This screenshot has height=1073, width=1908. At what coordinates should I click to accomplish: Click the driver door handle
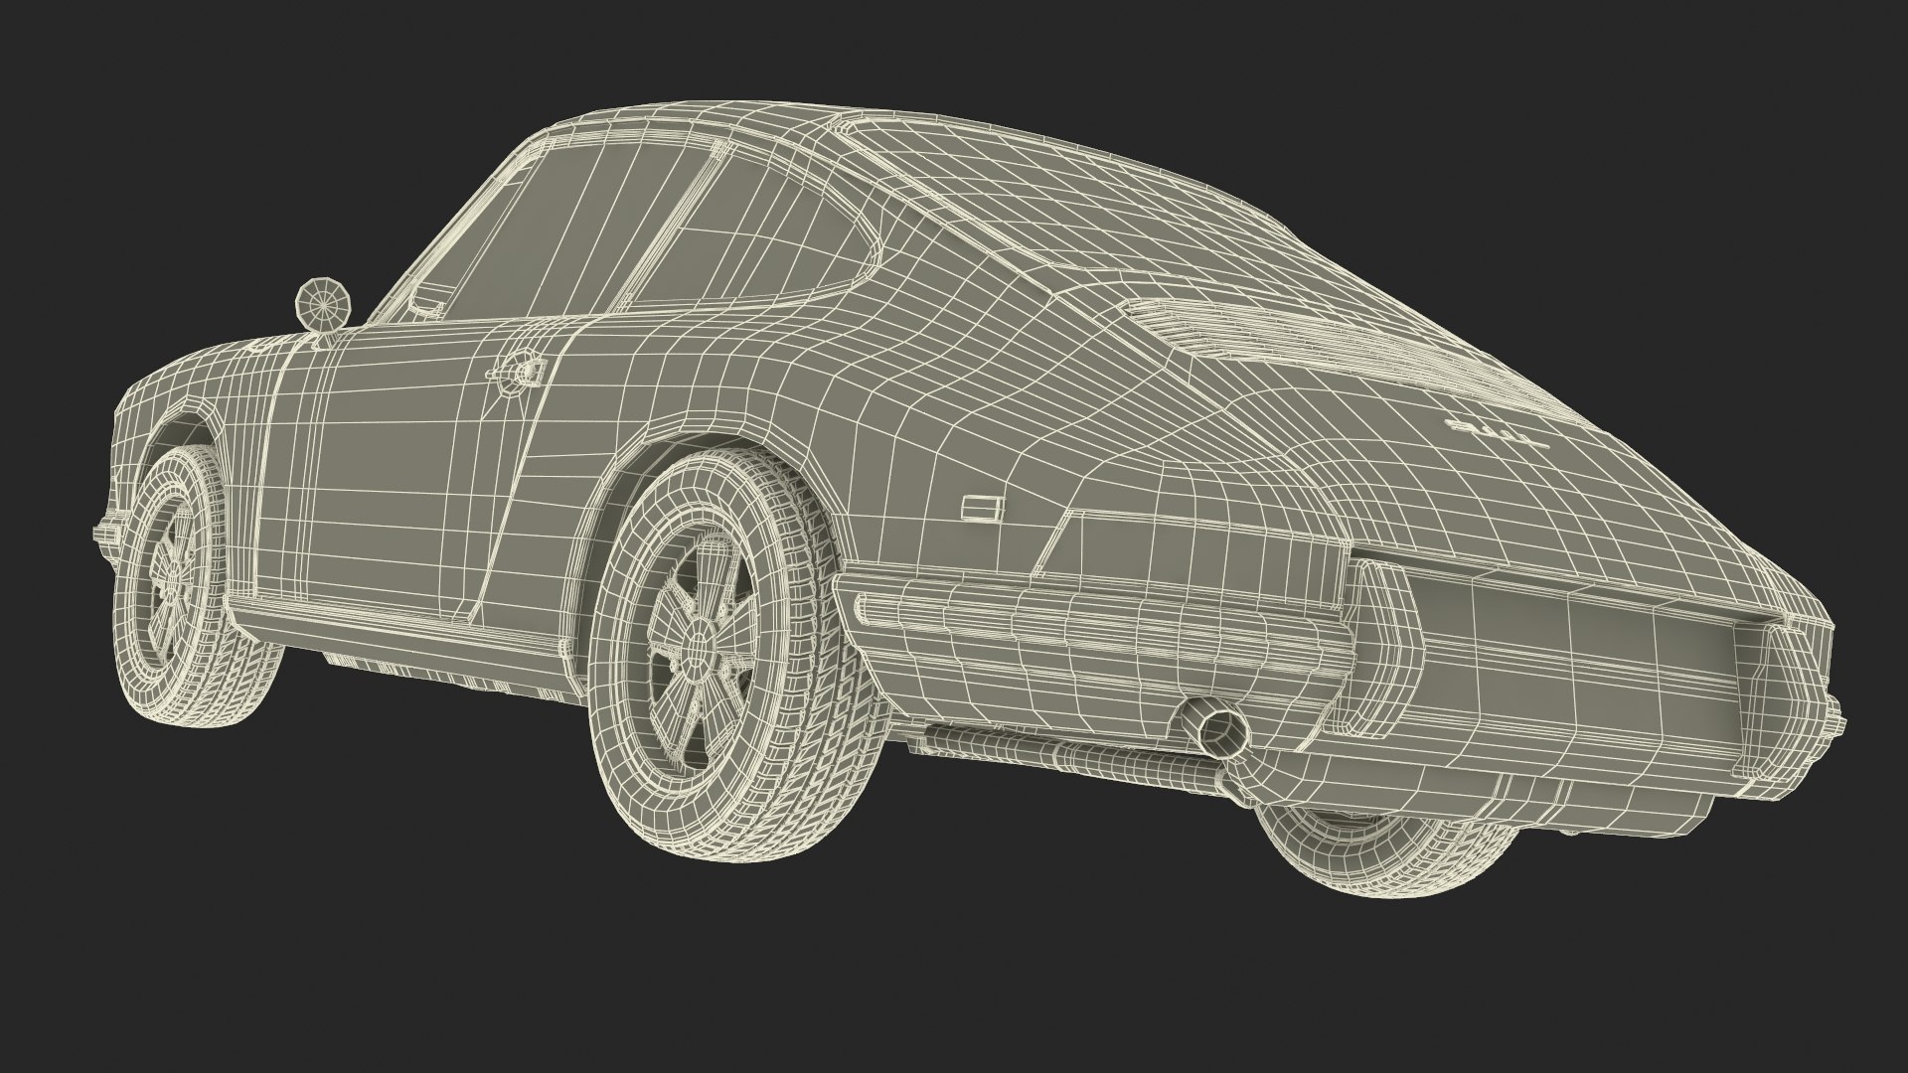pos(517,372)
